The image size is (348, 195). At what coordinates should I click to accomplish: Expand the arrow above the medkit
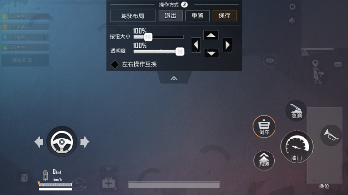click(109, 169)
